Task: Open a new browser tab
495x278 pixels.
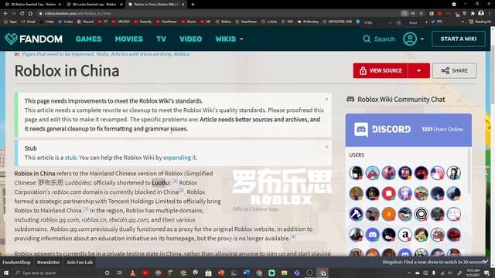Action: (x=193, y=5)
